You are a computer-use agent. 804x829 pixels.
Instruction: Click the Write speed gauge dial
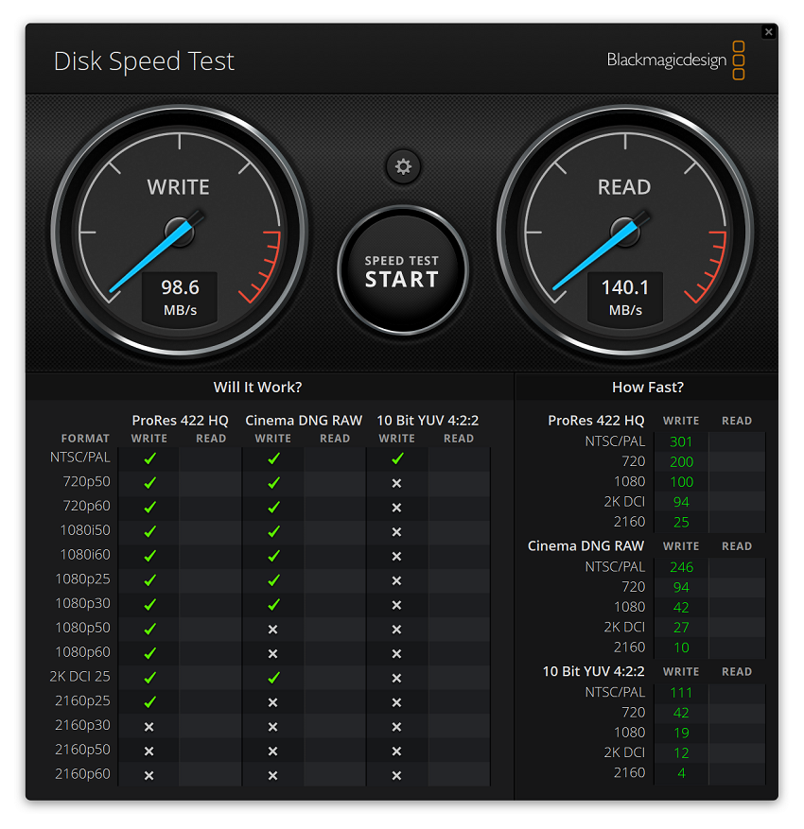pyautogui.click(x=180, y=231)
